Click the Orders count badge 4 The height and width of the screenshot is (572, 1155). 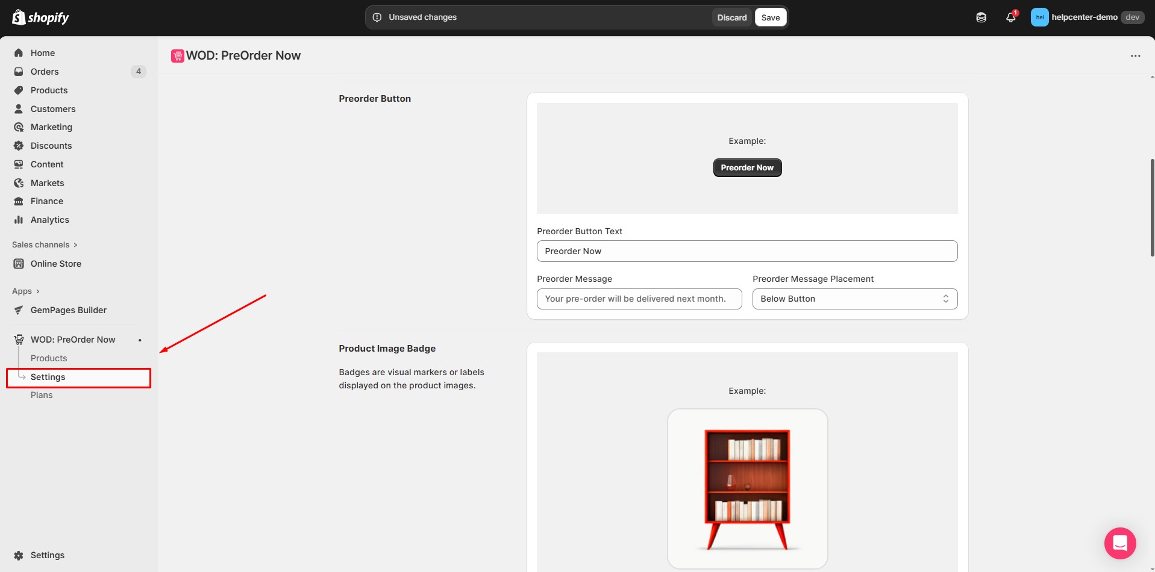(139, 72)
